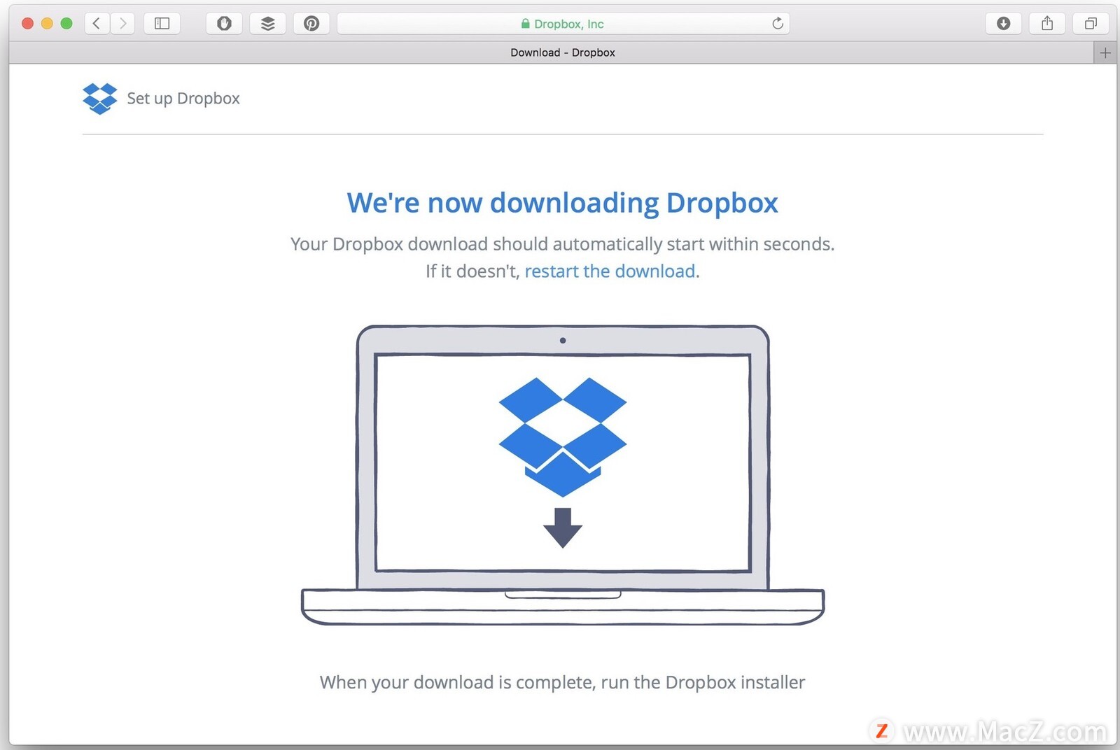Enter full screen with green button

66,23
